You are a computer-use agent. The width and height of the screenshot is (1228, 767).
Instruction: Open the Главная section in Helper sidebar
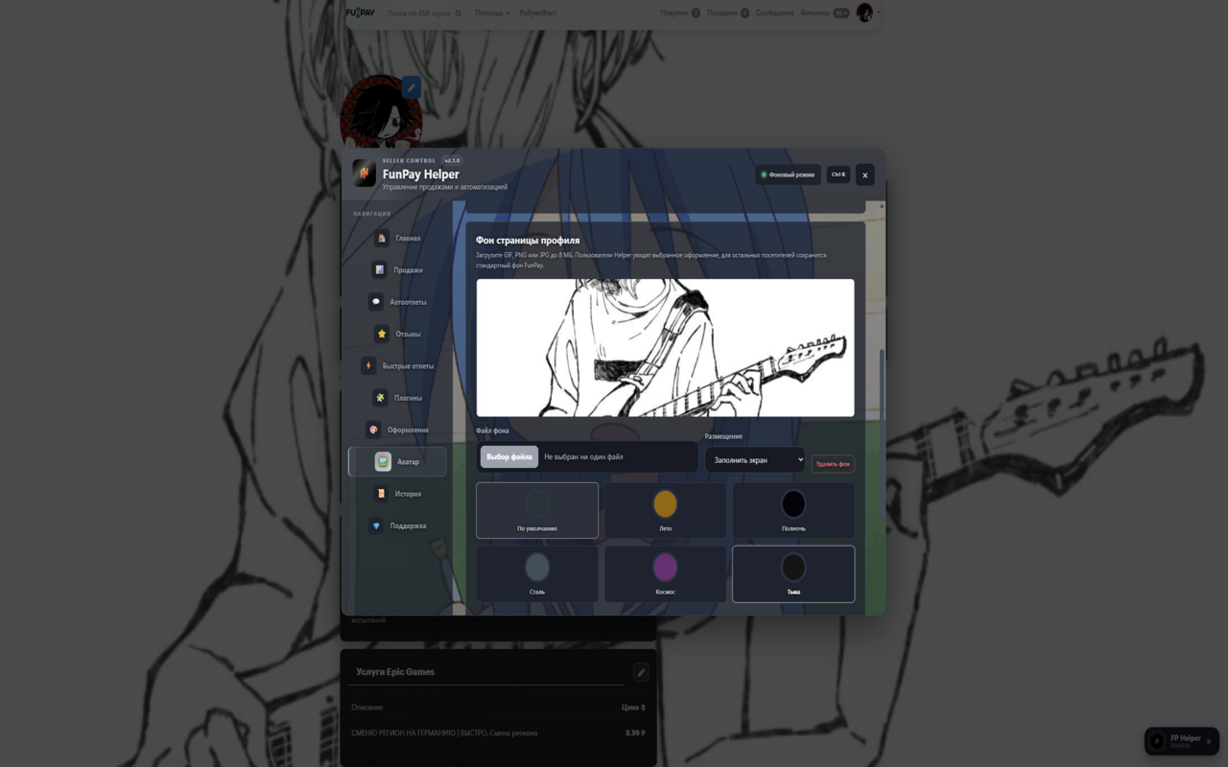click(397, 238)
